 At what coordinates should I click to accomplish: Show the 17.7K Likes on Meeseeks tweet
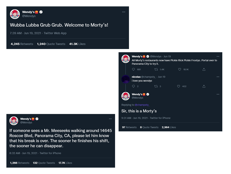pos(65,163)
